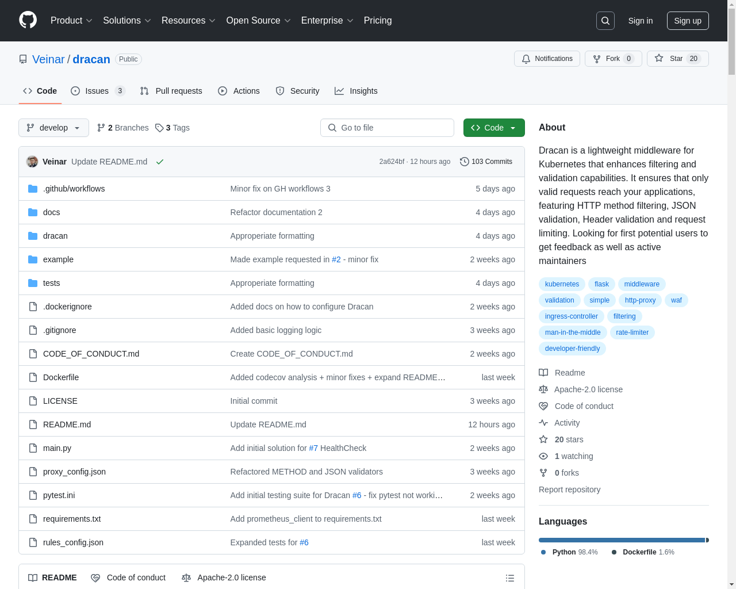Viewport: 736px width, 589px height.
Task: Click the Go to file search field
Action: click(387, 128)
